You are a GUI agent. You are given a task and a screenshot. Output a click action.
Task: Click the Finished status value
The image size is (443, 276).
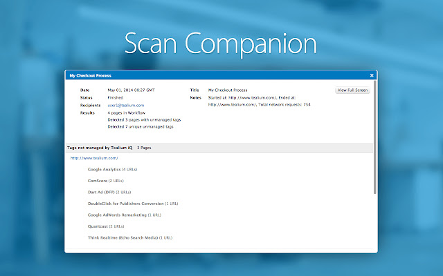pos(116,97)
